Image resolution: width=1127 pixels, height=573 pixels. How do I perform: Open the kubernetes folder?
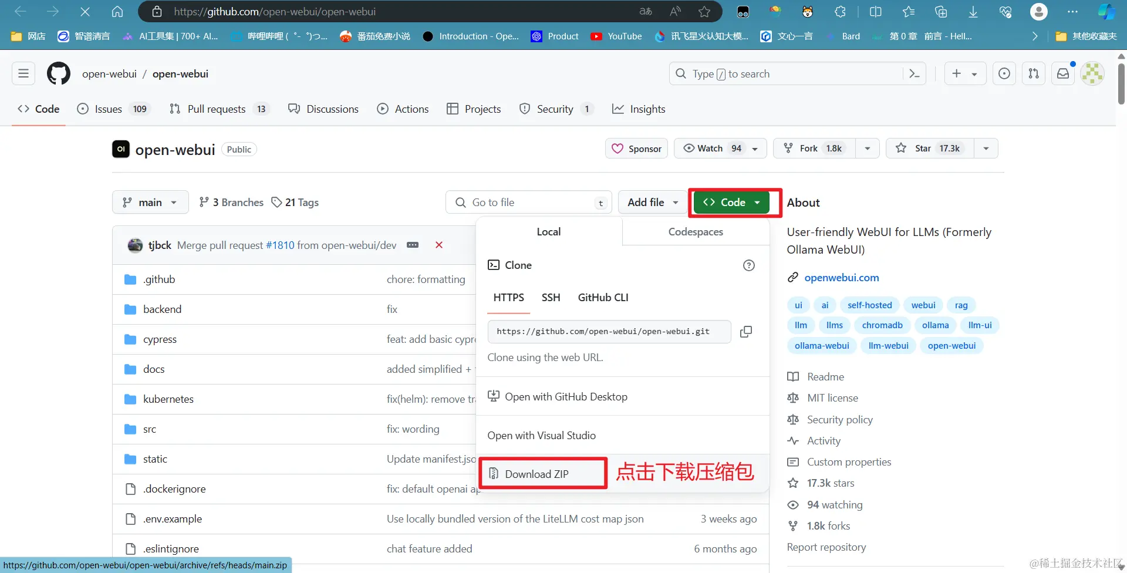click(168, 399)
